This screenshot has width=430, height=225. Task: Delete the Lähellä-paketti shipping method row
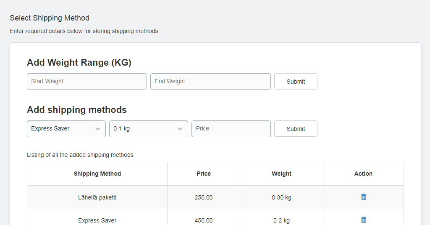point(363,197)
